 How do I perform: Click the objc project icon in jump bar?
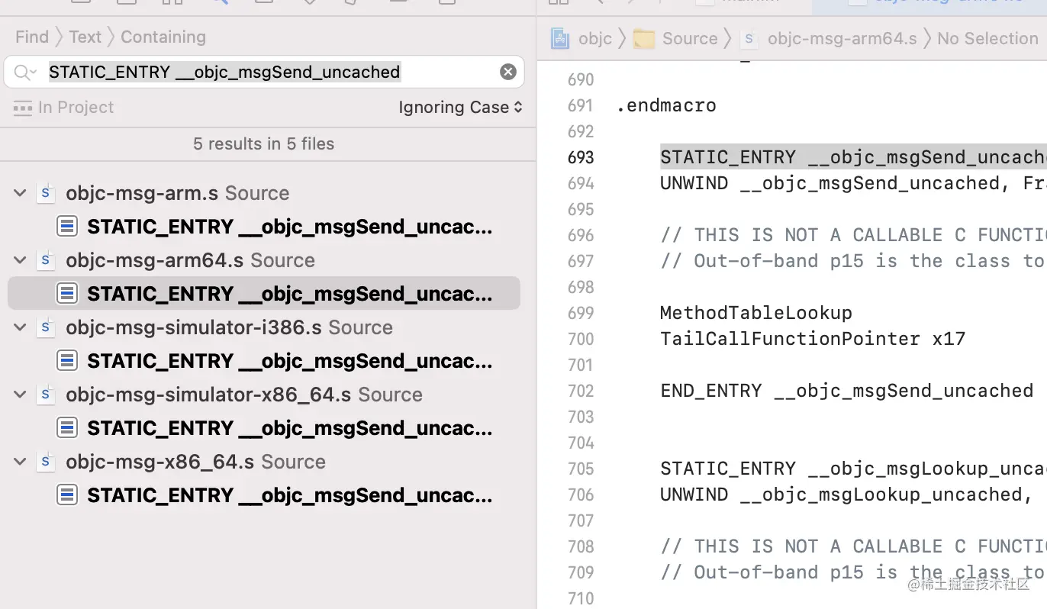[561, 38]
